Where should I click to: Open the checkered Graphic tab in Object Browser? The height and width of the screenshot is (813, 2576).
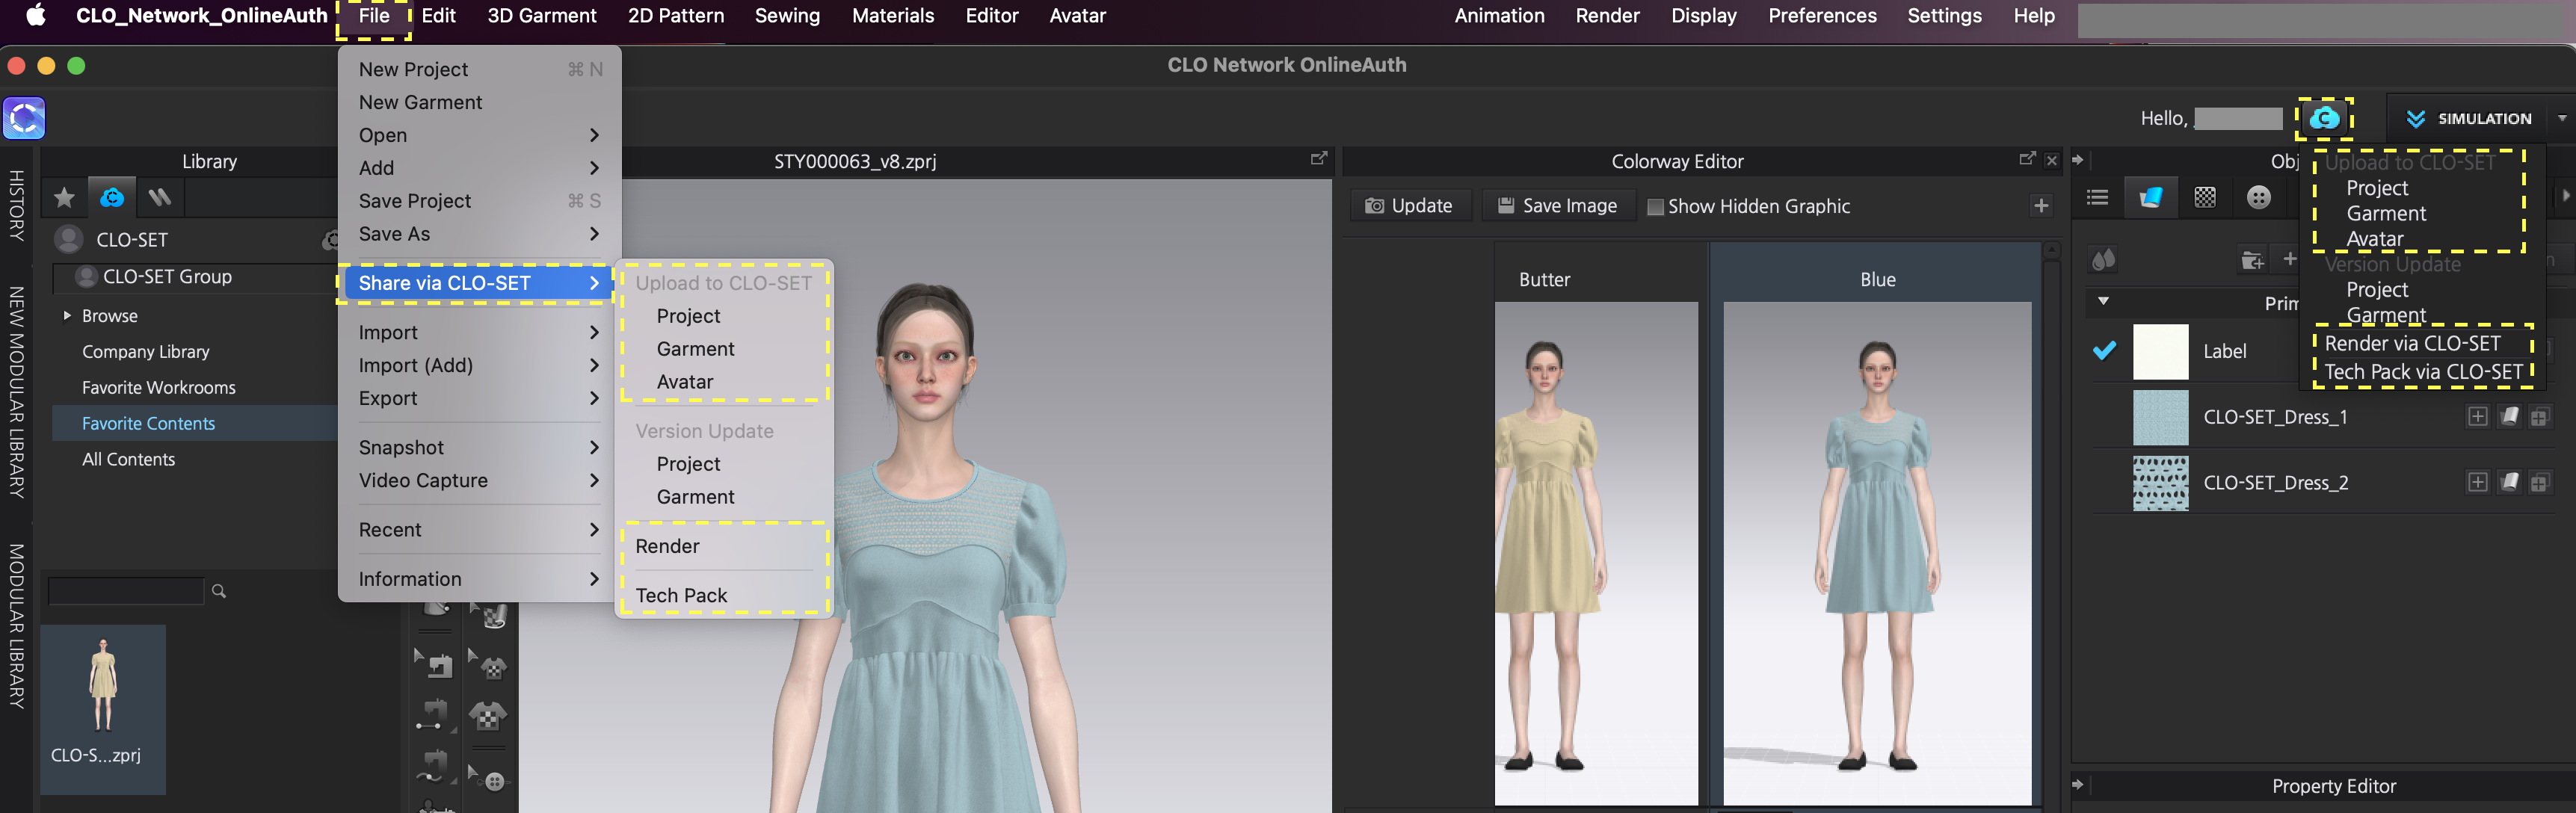click(2205, 197)
